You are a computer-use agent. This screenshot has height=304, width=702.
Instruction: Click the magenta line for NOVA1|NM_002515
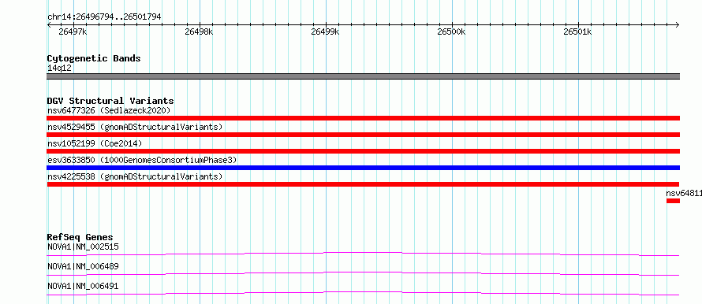363,254
